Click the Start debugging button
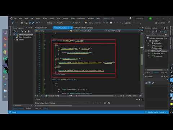The width and height of the screenshot is (173, 130). click(x=76, y=23)
